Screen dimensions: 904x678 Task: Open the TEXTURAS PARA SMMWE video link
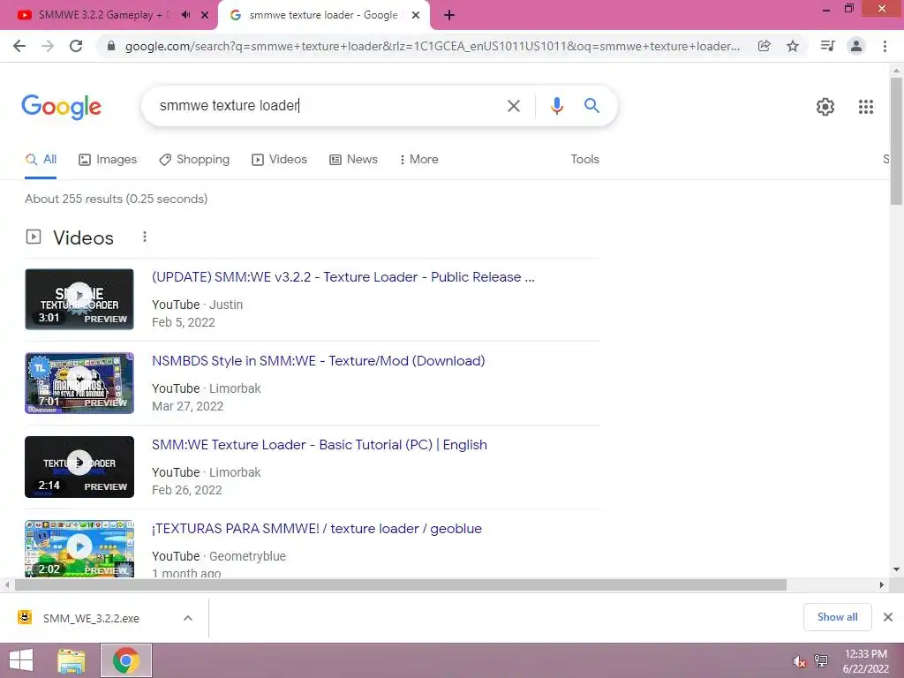click(x=317, y=529)
